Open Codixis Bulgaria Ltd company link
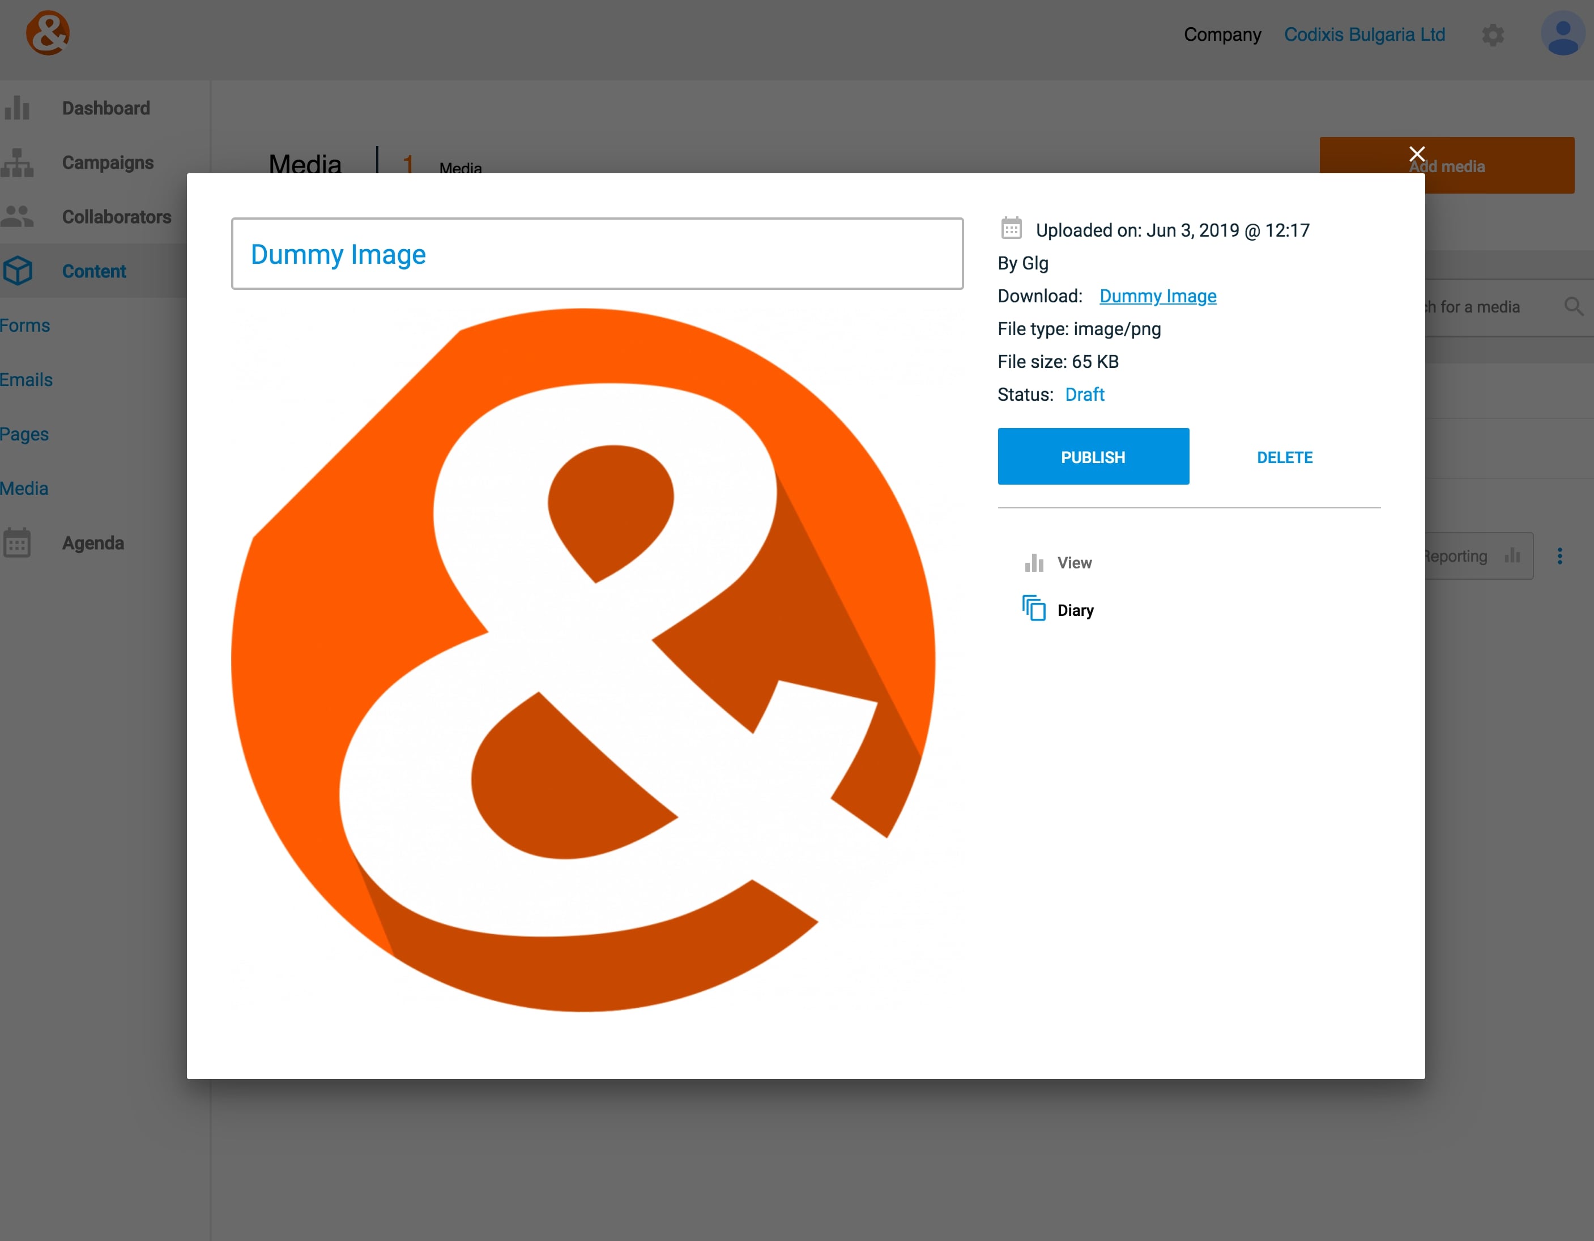Viewport: 1594px width, 1241px height. 1364,35
